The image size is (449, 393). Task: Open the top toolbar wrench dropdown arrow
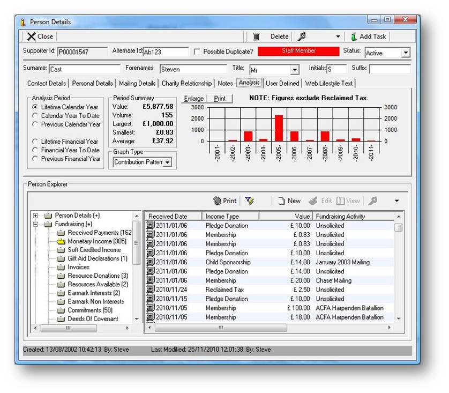(338, 36)
